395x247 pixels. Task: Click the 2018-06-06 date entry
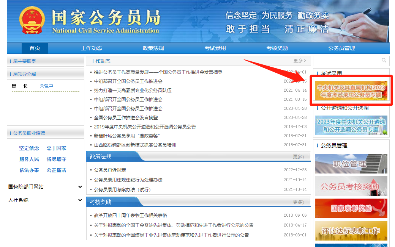point(295,215)
